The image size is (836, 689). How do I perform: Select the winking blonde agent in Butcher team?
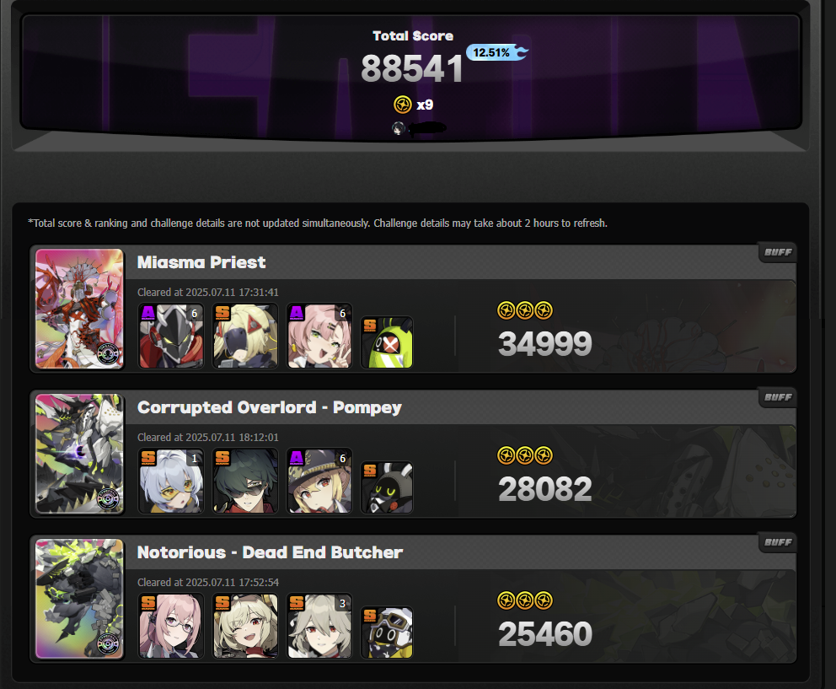245,626
